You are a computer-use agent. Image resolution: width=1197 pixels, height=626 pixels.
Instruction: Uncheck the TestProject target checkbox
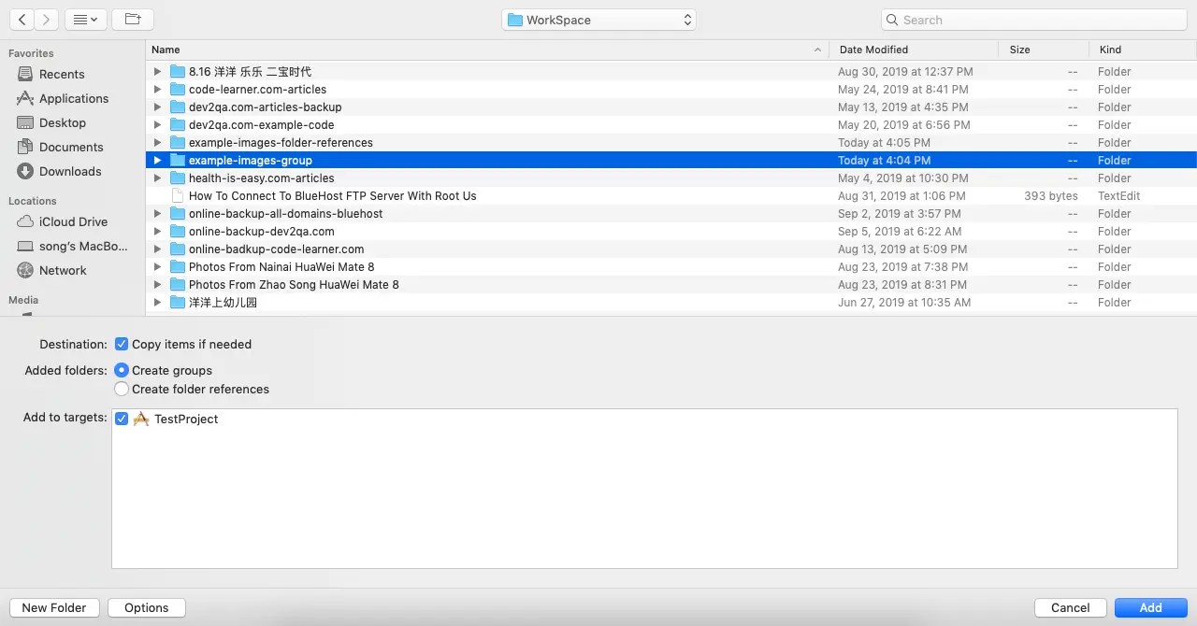(122, 419)
